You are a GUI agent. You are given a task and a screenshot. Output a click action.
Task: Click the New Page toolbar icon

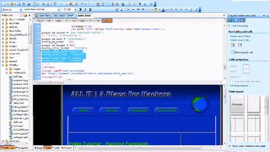[x=4, y=4]
